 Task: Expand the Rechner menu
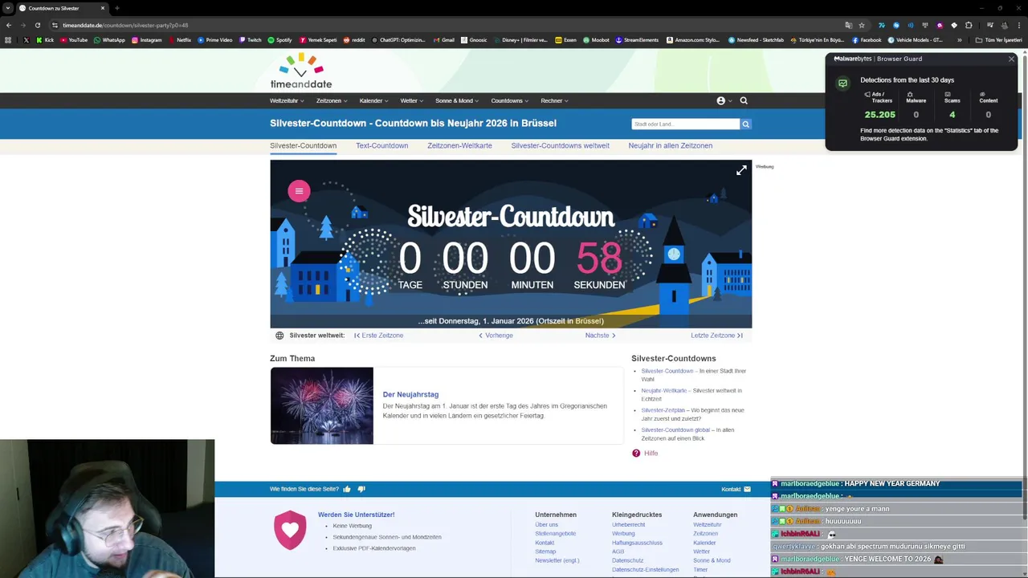click(x=554, y=101)
